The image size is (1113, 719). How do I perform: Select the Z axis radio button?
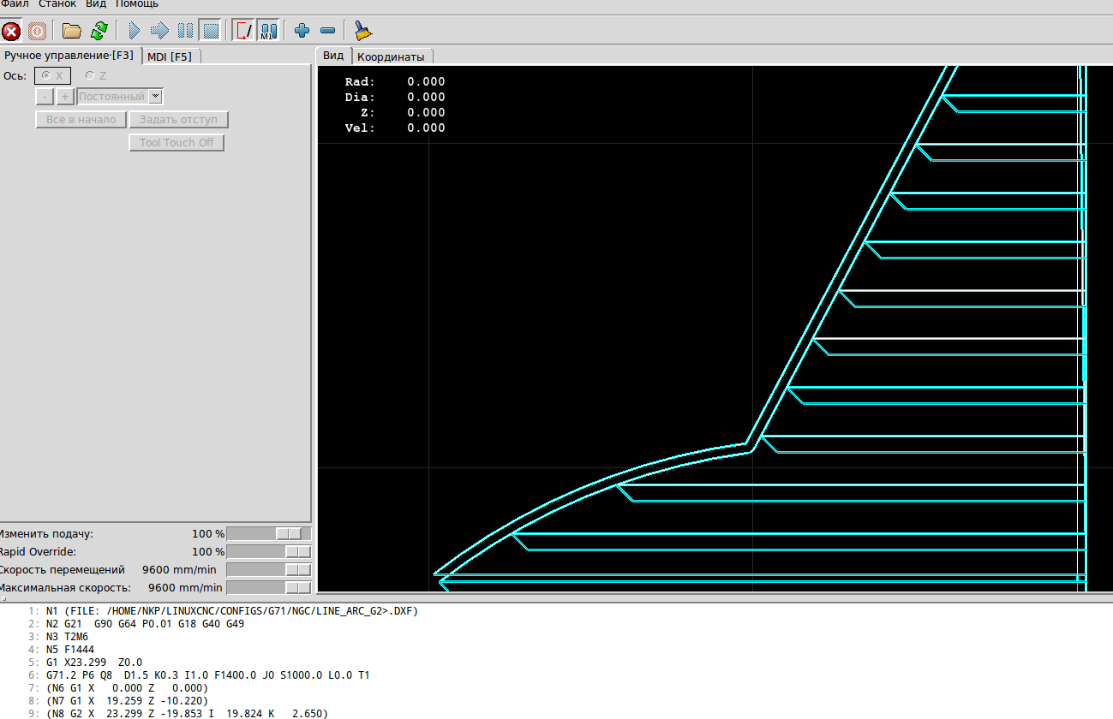coord(97,75)
